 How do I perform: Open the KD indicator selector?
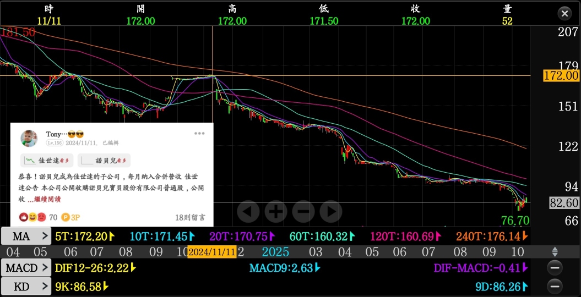tap(26, 286)
